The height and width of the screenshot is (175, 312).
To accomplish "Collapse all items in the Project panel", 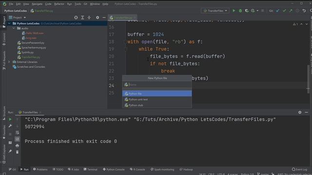I will tap(89, 17).
